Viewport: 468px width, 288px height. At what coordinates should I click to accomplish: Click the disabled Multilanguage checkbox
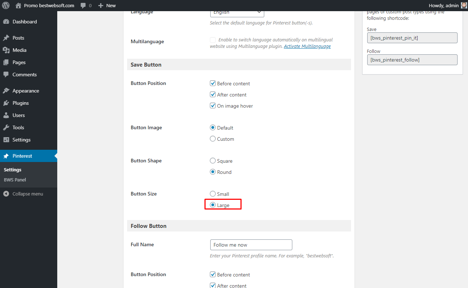click(213, 40)
